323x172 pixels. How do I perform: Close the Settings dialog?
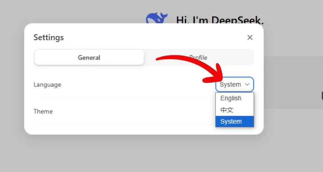(250, 37)
